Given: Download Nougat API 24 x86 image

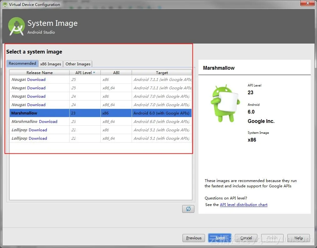Looking at the screenshot, I should point(37,96).
